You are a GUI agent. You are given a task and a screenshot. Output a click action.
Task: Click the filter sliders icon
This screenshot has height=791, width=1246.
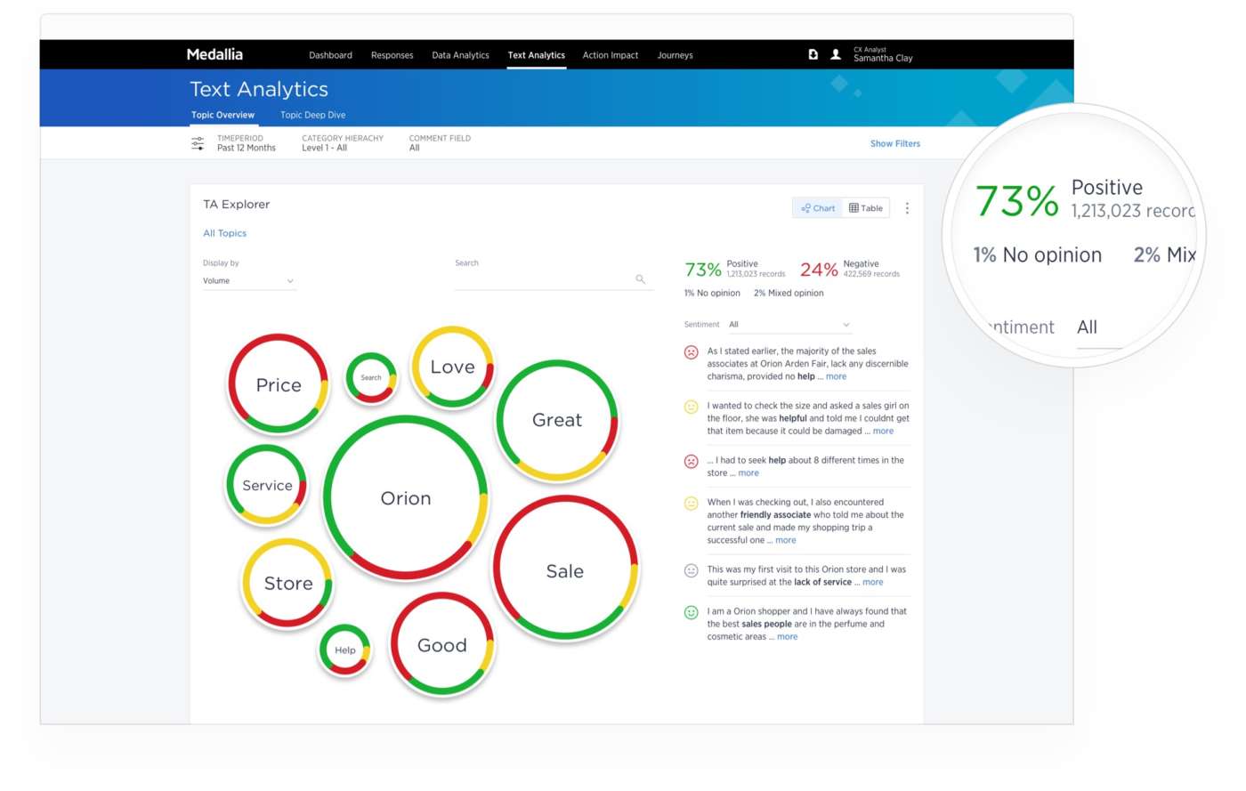(198, 143)
